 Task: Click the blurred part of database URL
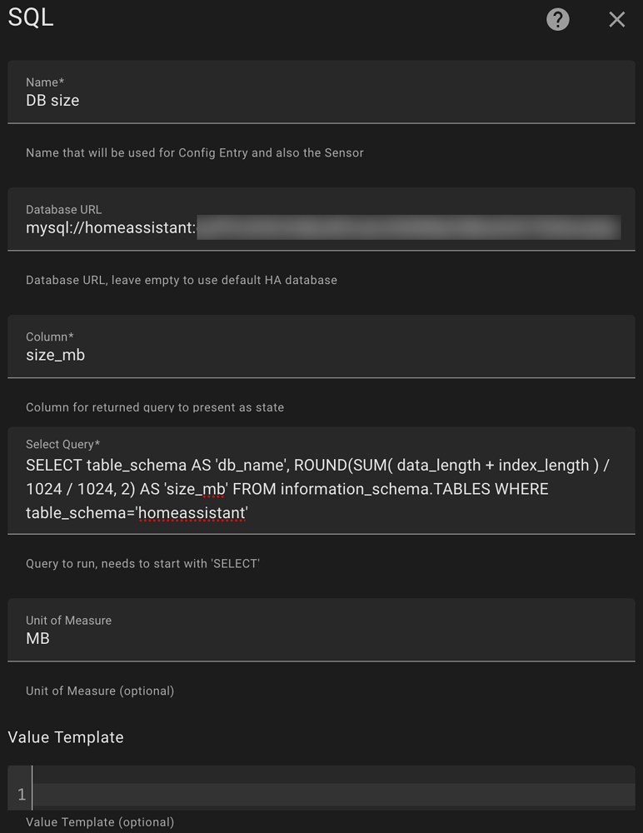(409, 227)
